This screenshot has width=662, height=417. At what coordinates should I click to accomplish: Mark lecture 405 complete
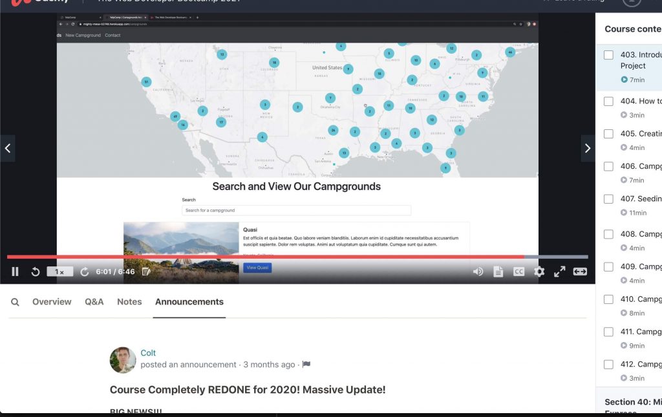pyautogui.click(x=608, y=134)
